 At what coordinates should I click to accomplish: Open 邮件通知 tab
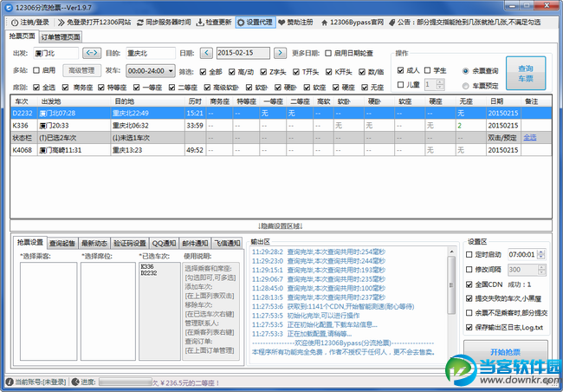coord(195,243)
